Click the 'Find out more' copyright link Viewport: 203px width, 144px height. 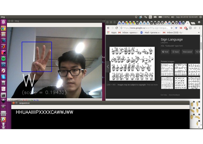pos(152,85)
